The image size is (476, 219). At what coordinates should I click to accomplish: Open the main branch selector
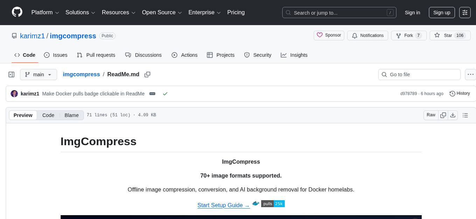38,74
